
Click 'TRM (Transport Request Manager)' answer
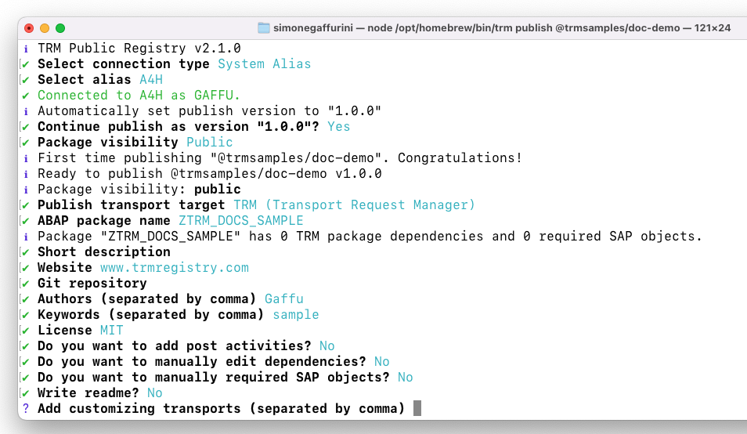(355, 205)
